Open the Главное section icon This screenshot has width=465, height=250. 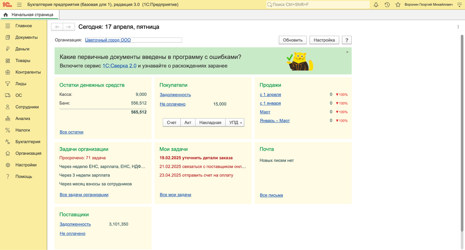point(7,26)
